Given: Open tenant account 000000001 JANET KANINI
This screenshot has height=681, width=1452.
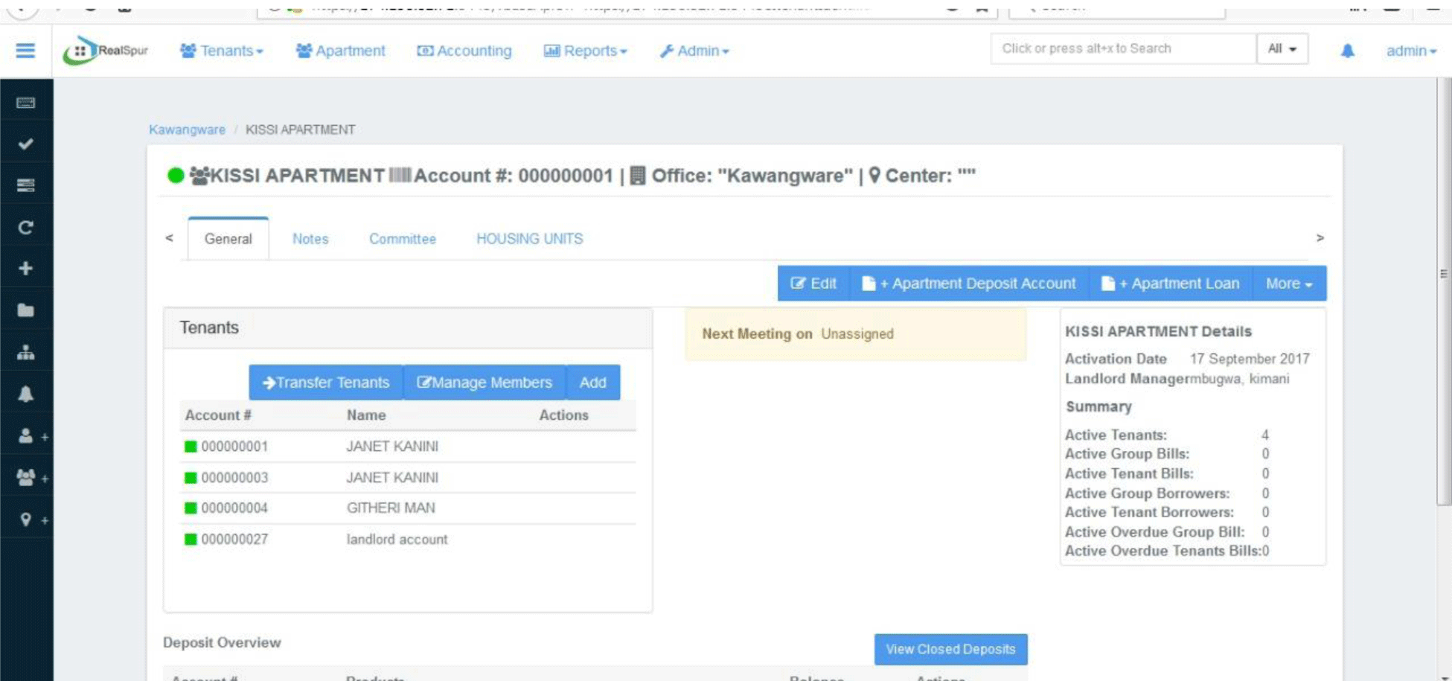Looking at the screenshot, I should [408, 447].
